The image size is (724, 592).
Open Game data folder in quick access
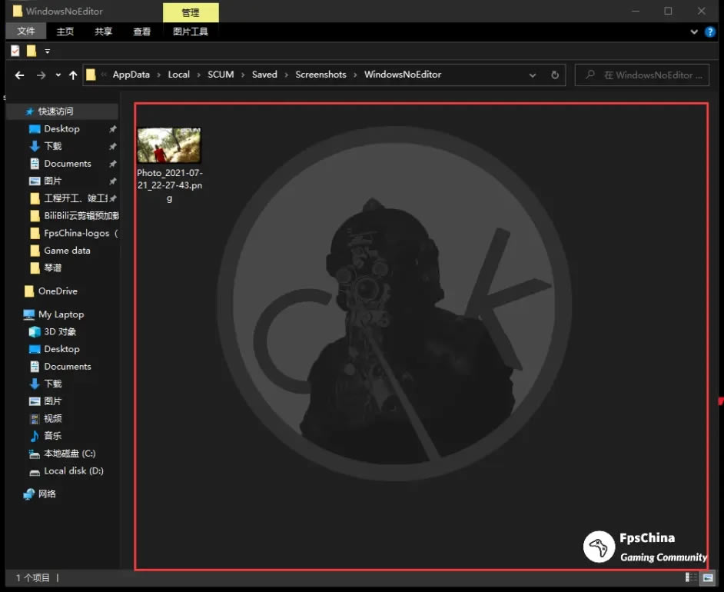pos(66,251)
